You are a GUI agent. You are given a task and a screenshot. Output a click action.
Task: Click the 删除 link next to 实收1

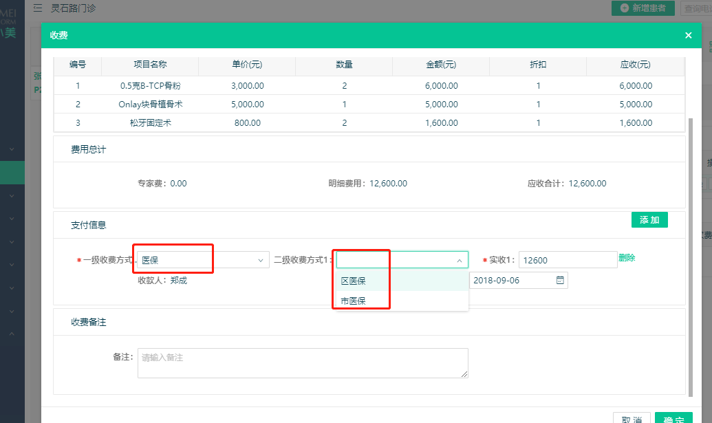[x=627, y=259]
